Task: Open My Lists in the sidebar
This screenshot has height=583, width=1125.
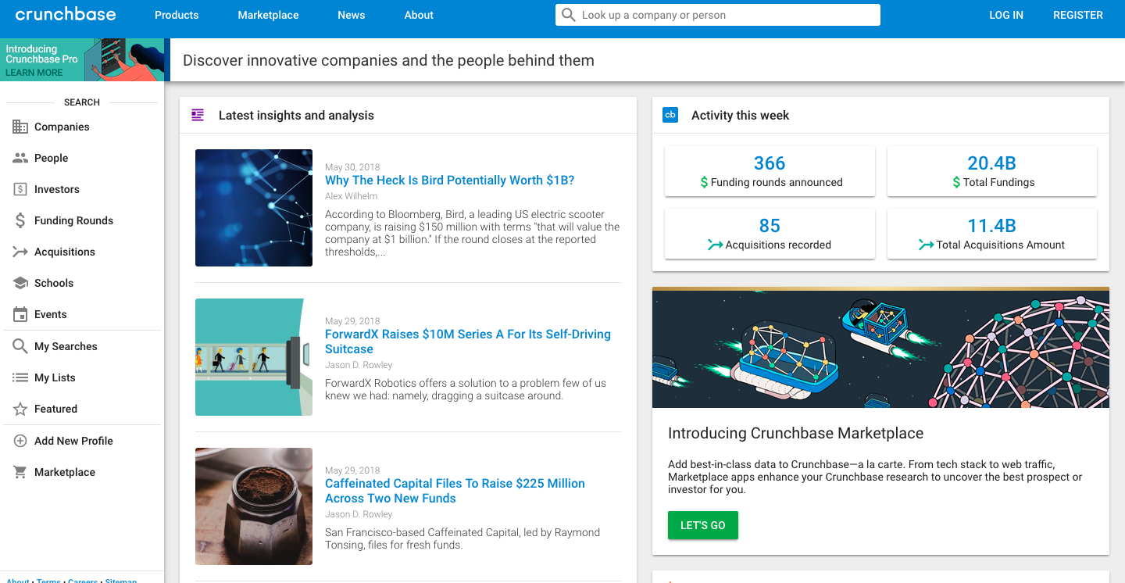Action: point(82,377)
